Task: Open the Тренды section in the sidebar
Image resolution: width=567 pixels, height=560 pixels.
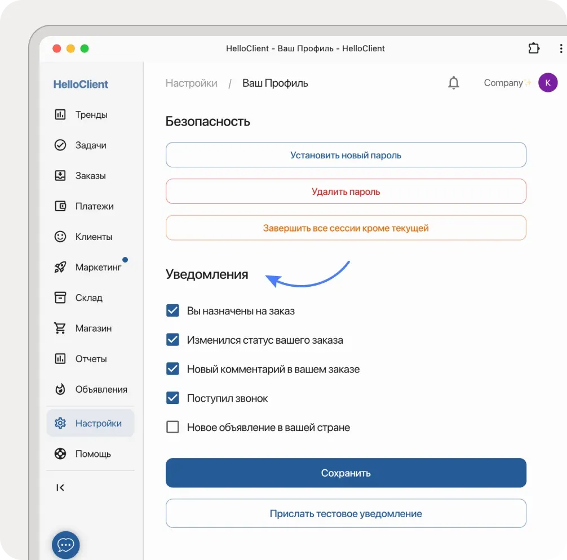Action: [x=61, y=114]
